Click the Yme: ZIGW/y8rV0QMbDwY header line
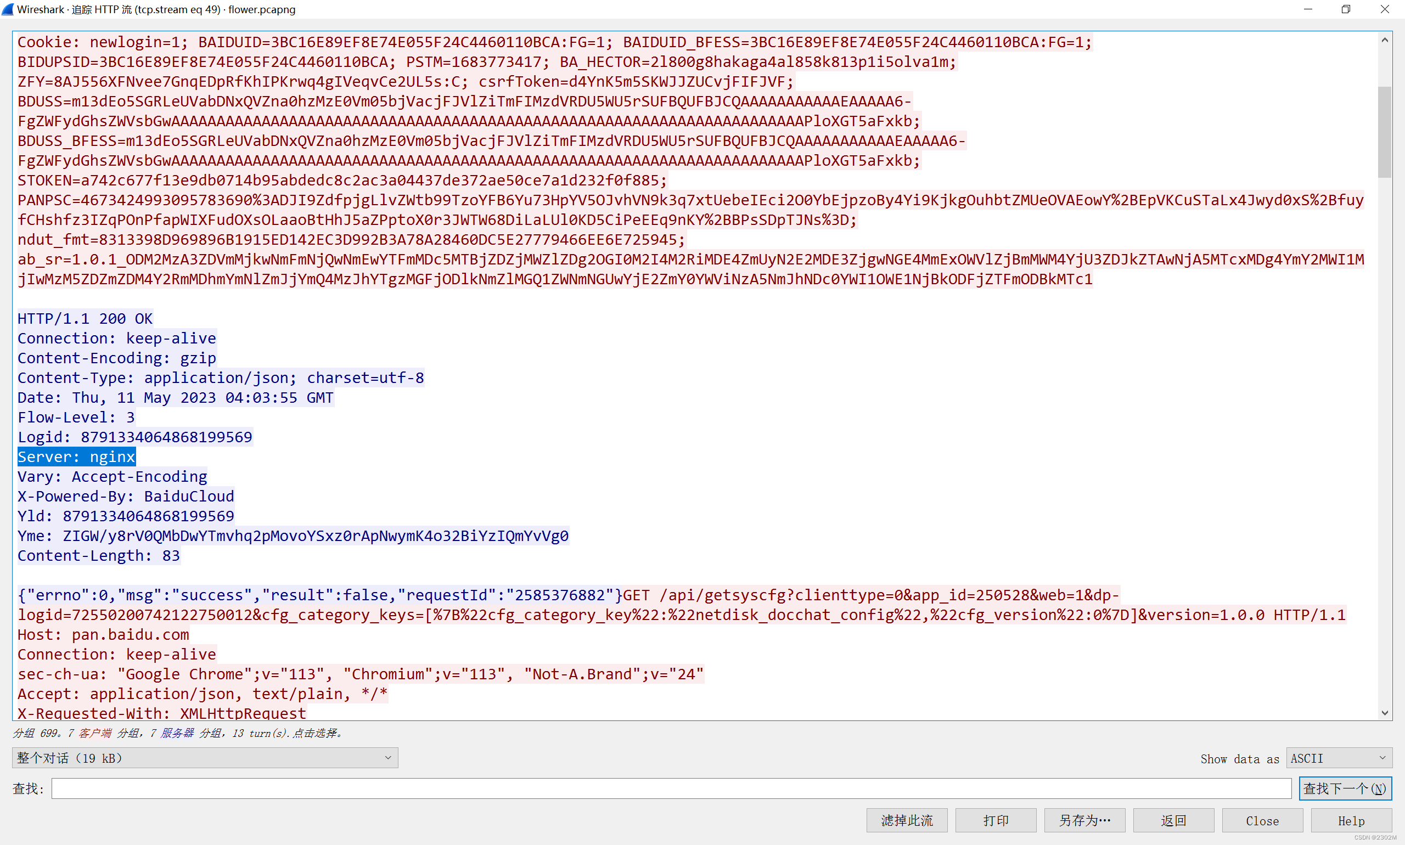 tap(293, 536)
